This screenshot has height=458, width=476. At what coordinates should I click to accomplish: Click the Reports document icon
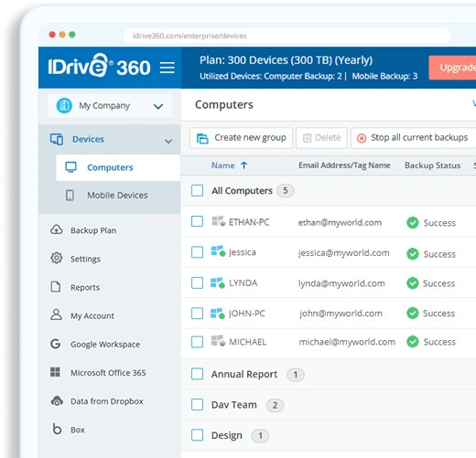56,287
